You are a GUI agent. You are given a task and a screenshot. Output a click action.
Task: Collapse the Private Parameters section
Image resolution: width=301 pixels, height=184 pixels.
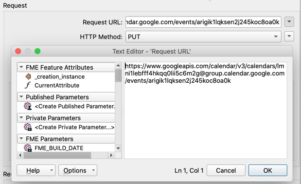point(21,117)
